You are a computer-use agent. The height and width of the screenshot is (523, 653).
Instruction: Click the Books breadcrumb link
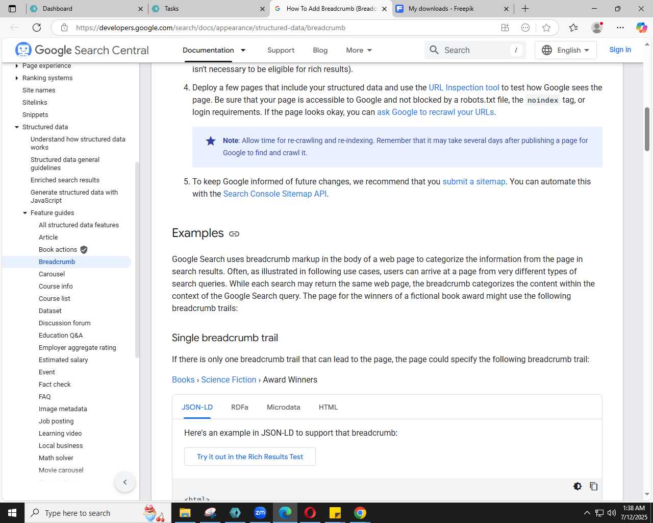click(183, 380)
